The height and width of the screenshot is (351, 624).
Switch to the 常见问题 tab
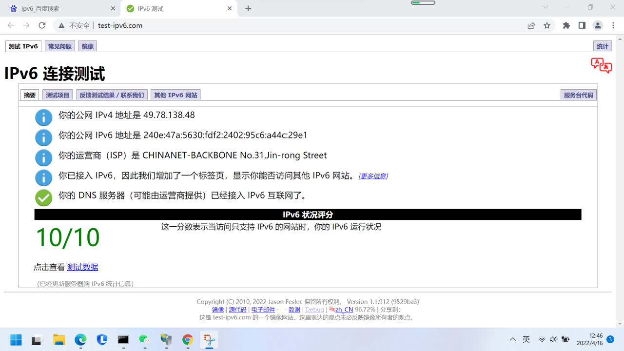pos(59,46)
